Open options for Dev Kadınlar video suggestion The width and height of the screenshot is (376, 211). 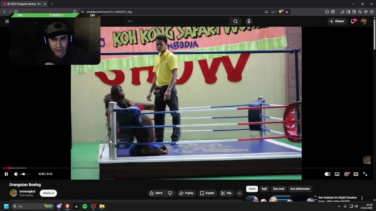click(362, 198)
